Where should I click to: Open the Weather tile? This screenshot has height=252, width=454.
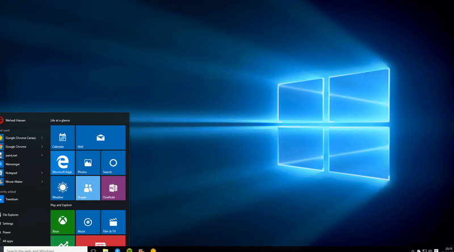pos(62,188)
